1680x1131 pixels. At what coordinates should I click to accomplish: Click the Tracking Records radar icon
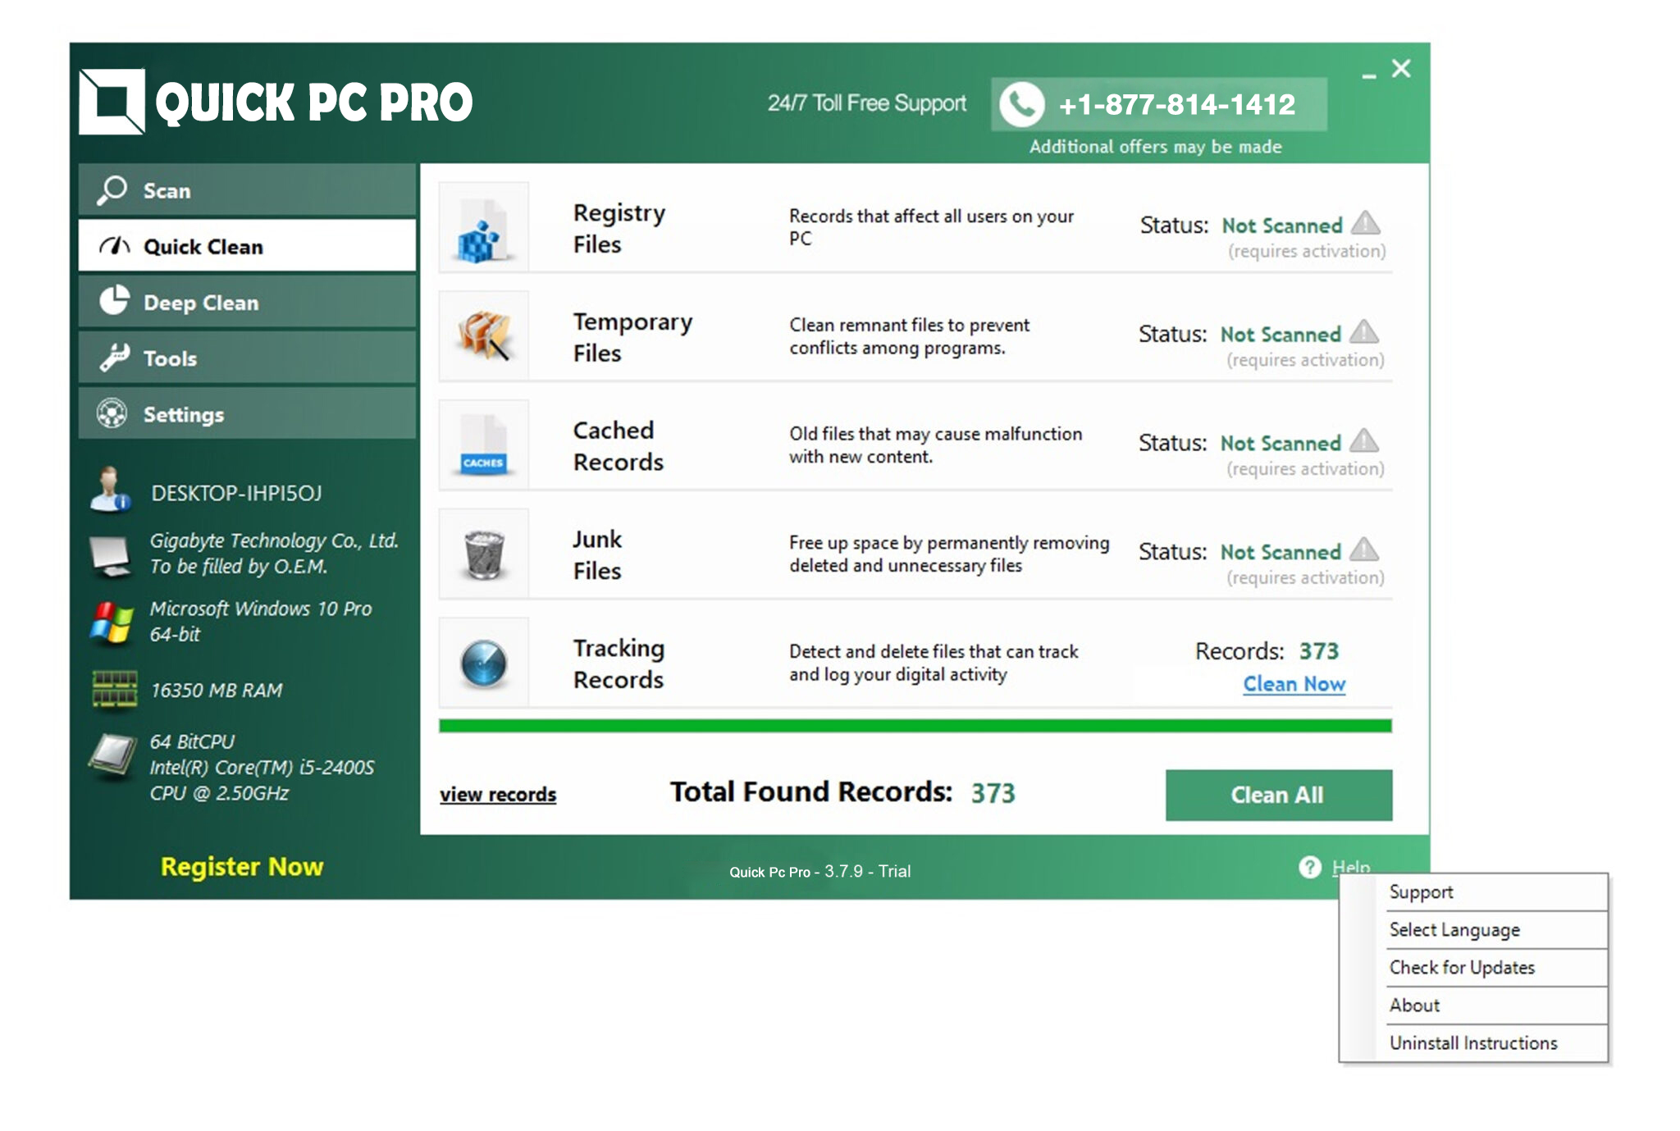484,663
